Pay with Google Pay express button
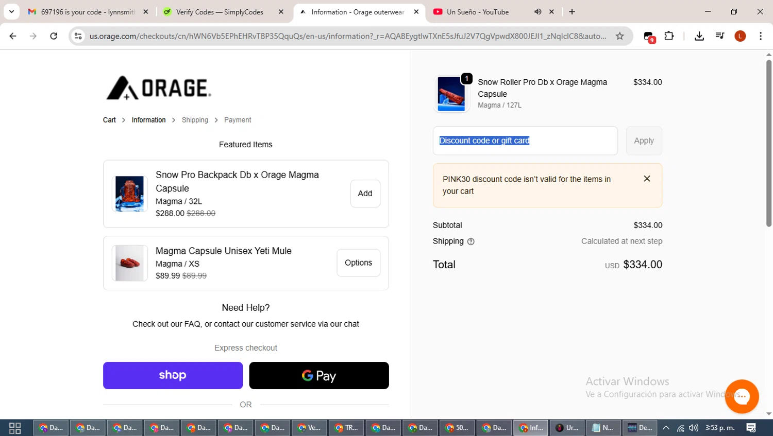This screenshot has height=436, width=773. 319,375
